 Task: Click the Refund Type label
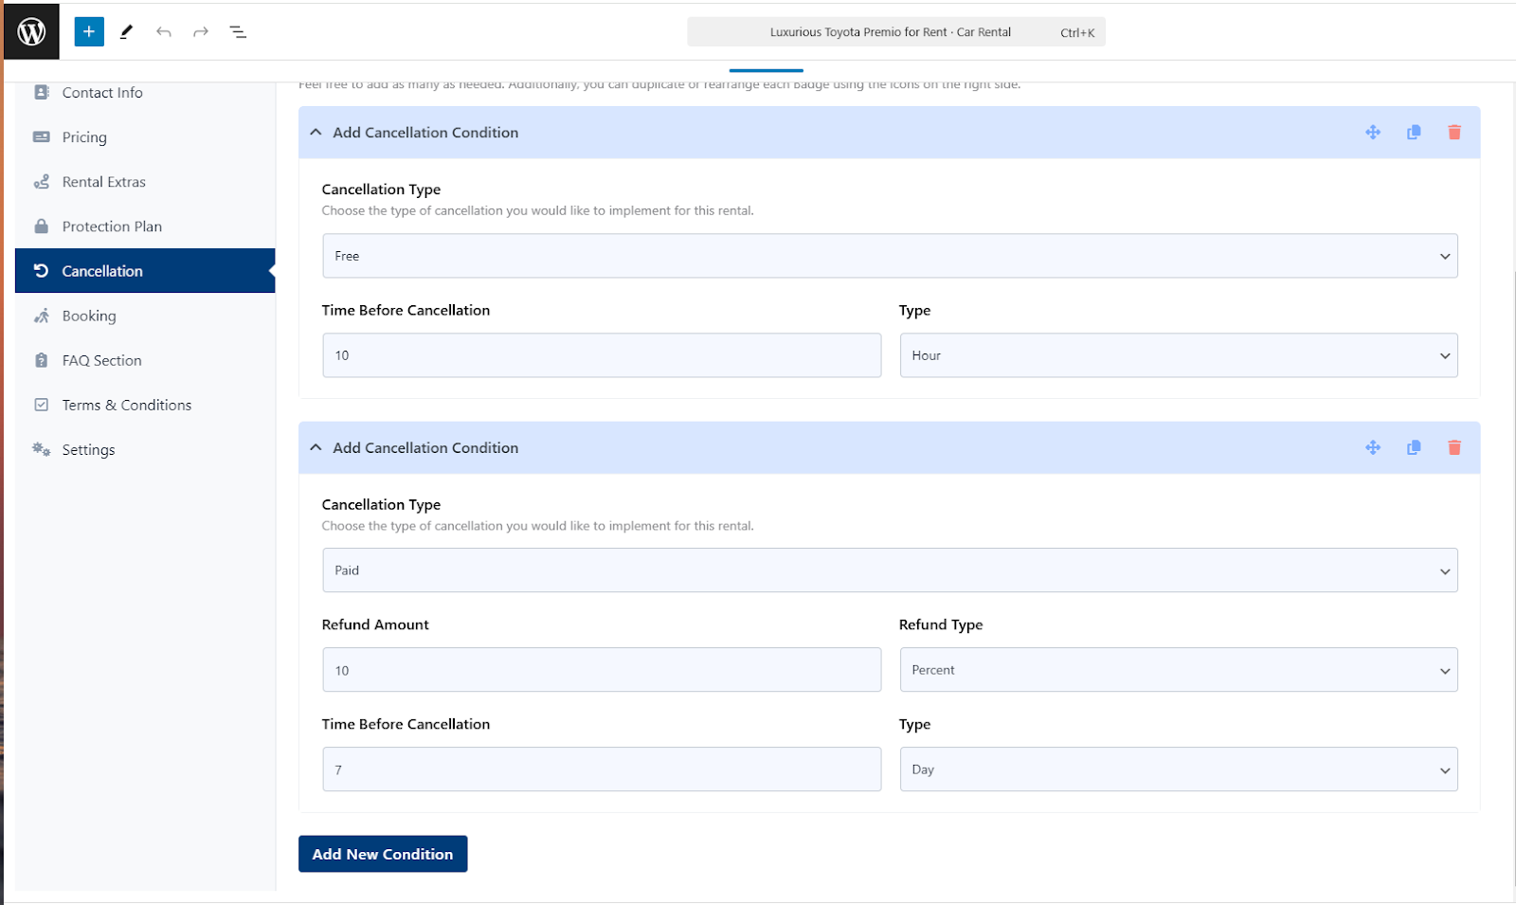click(x=941, y=624)
